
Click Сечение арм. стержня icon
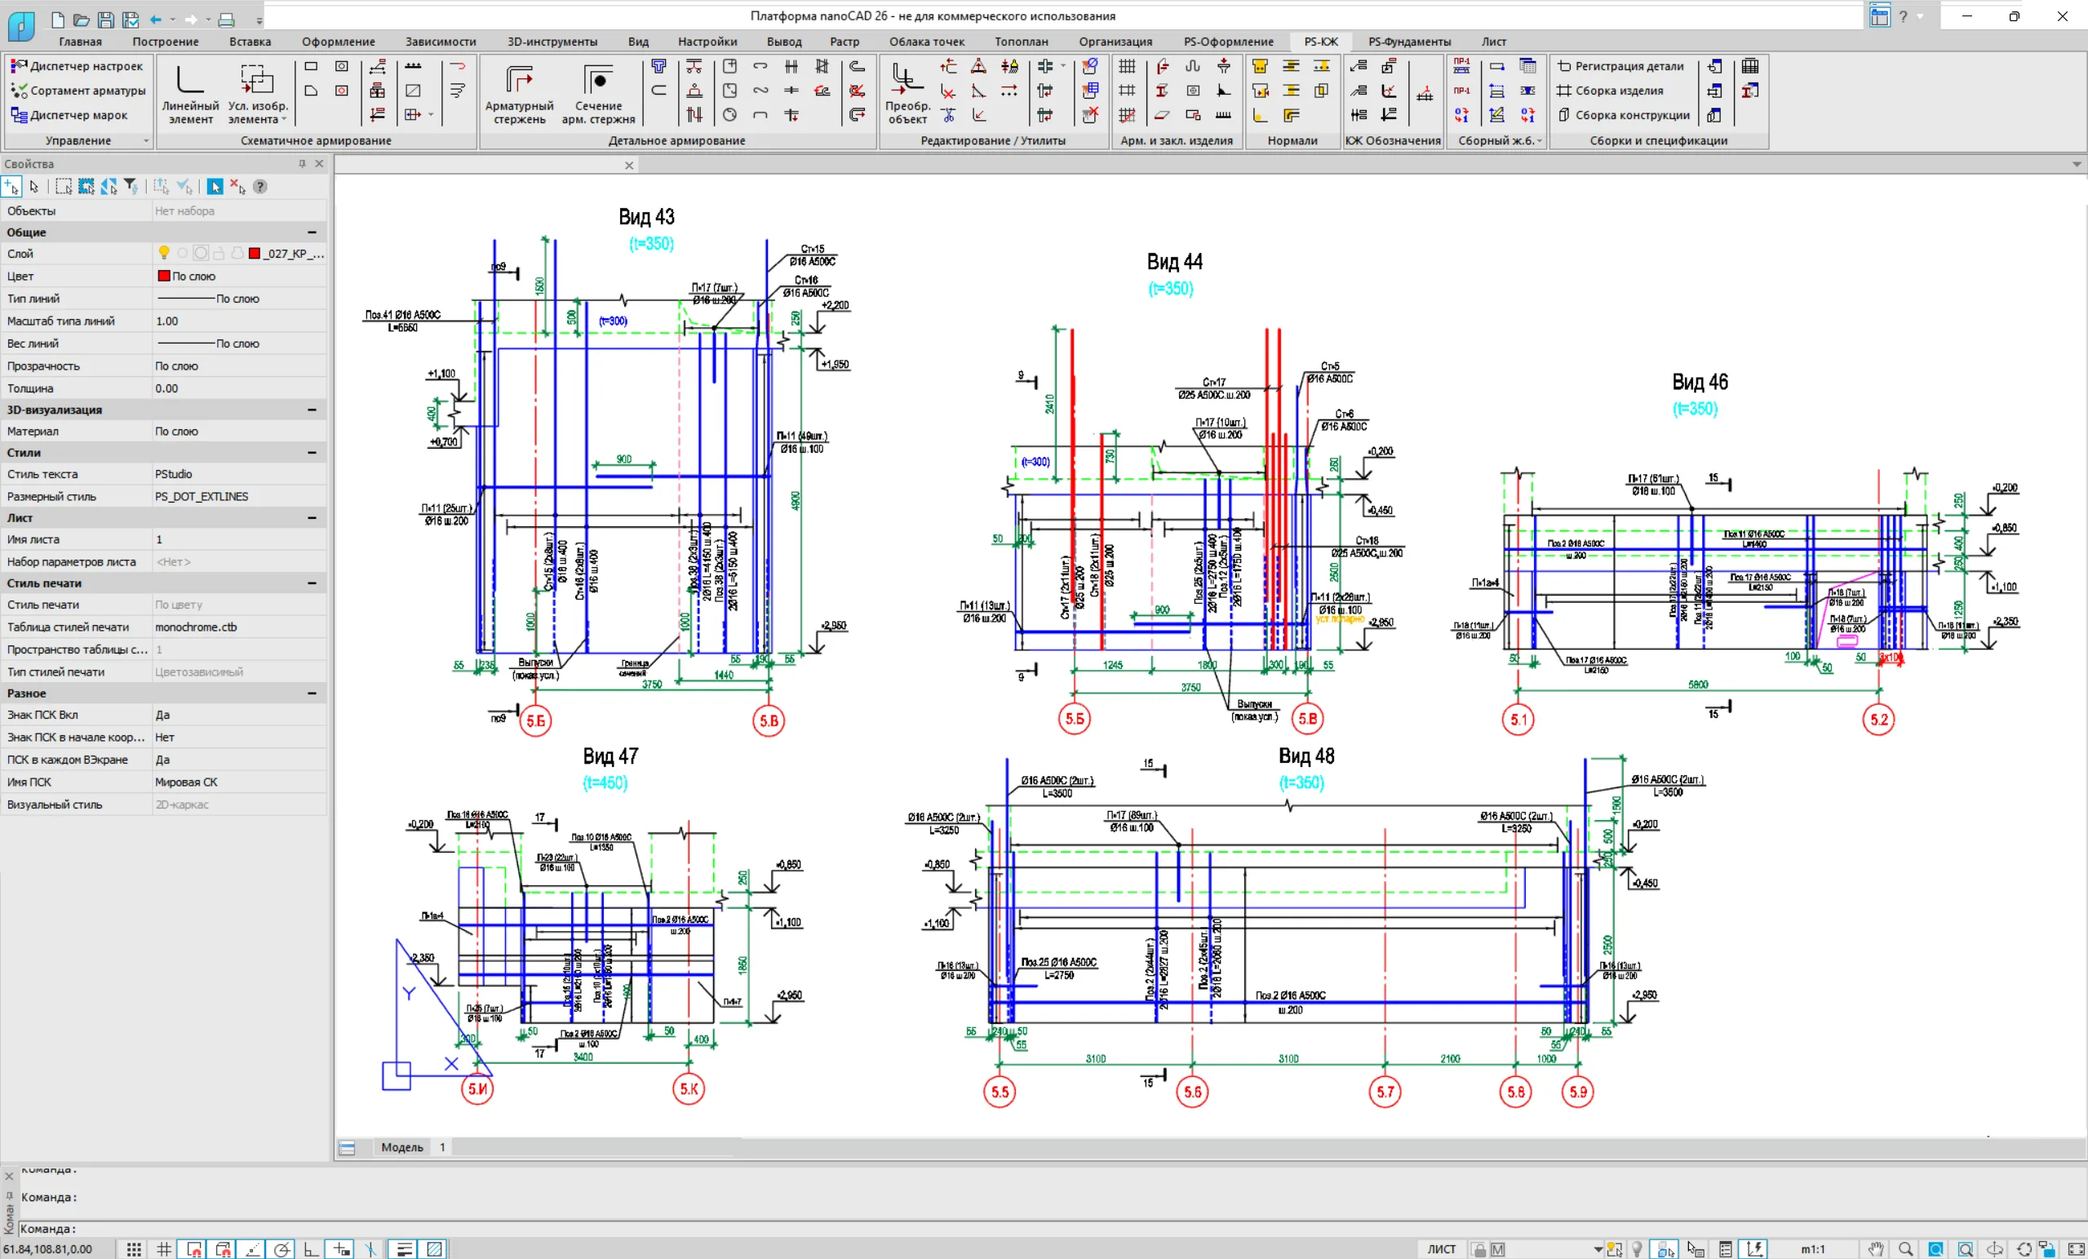(x=597, y=93)
